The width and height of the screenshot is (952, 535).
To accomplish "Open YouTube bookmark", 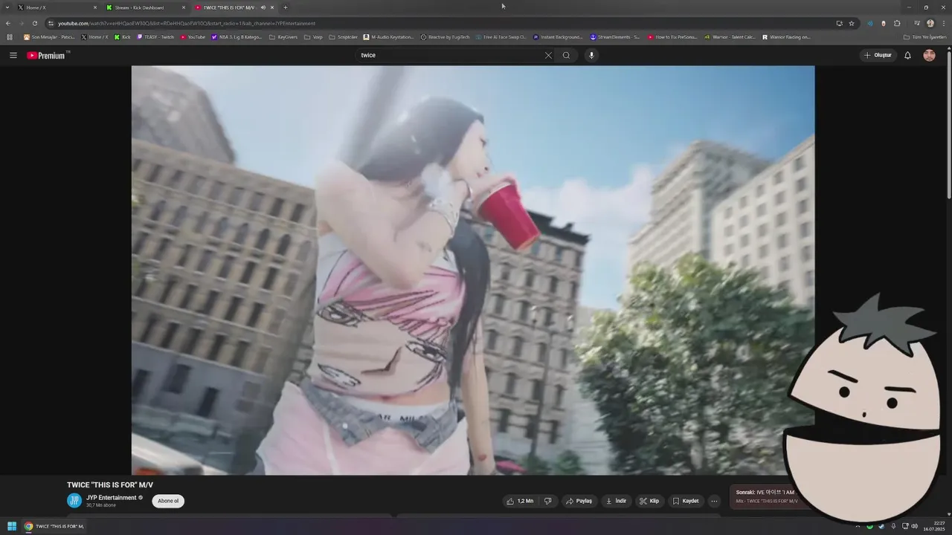I will pos(193,36).
